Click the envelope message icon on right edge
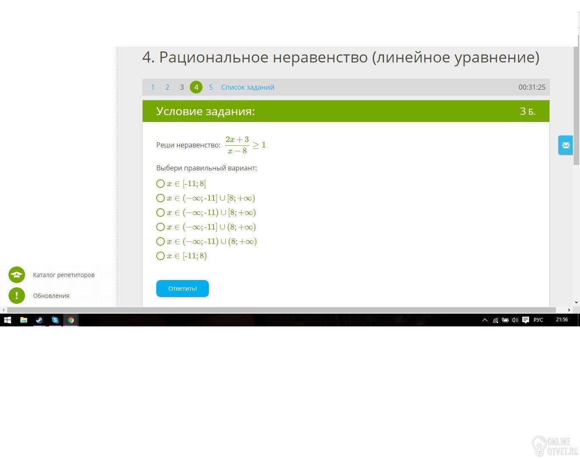580x459 pixels. 566,145
